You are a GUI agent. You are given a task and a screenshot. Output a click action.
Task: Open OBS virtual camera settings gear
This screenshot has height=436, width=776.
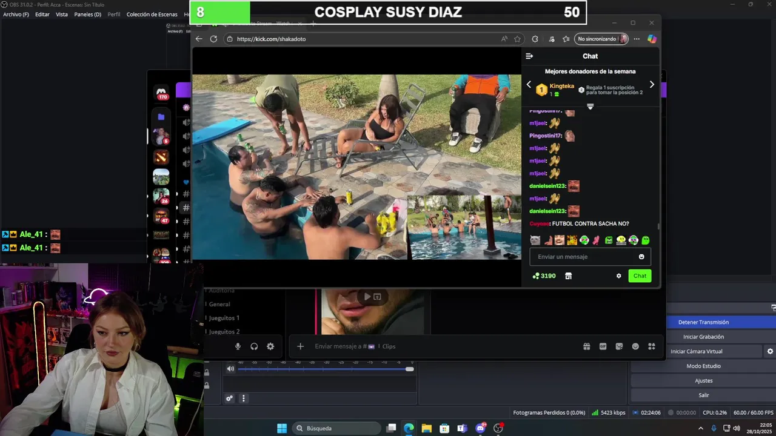pos(770,351)
